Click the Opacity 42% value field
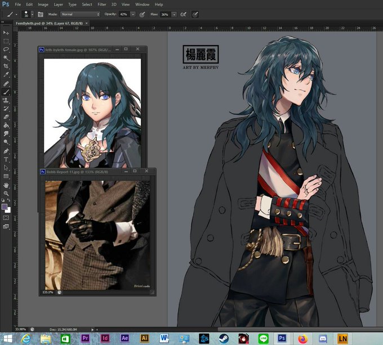This screenshot has height=345, width=383. (124, 15)
